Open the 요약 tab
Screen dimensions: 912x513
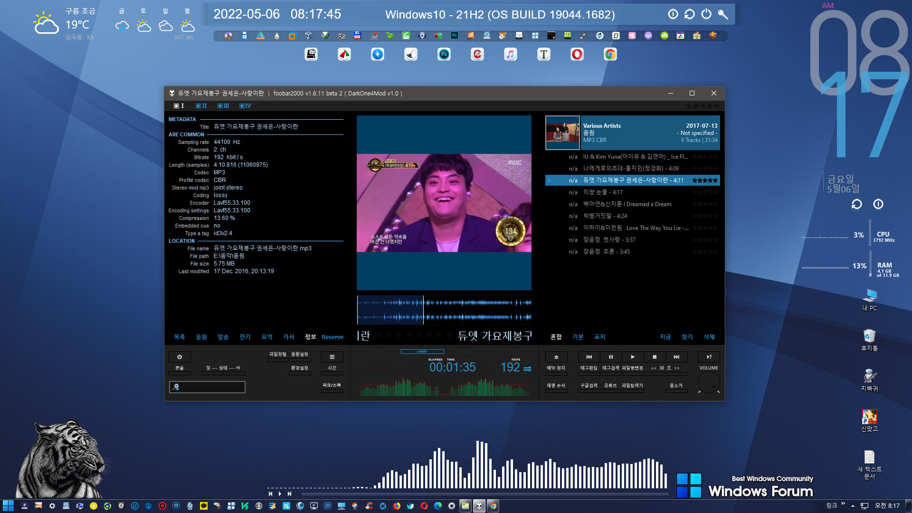pyautogui.click(x=267, y=337)
